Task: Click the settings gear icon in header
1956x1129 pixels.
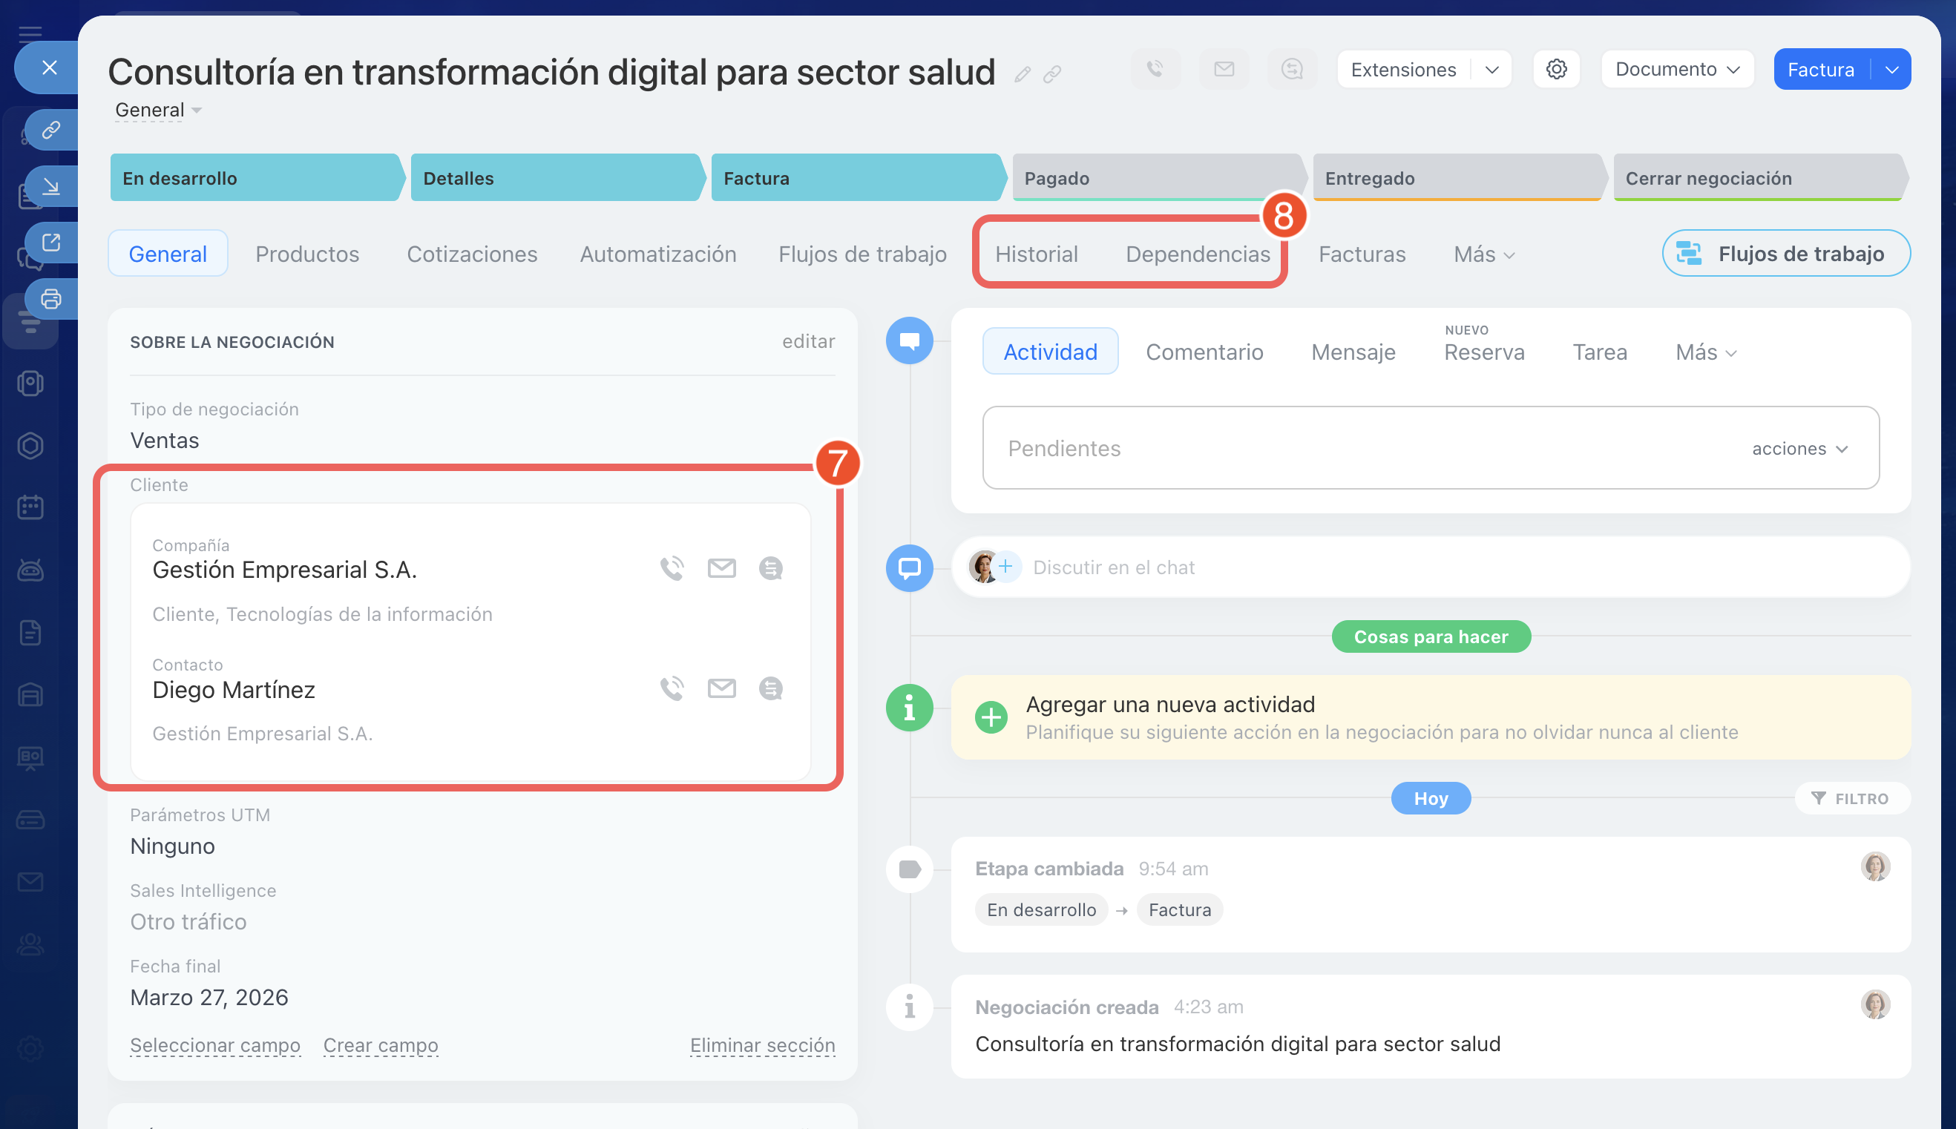Action: click(1556, 69)
